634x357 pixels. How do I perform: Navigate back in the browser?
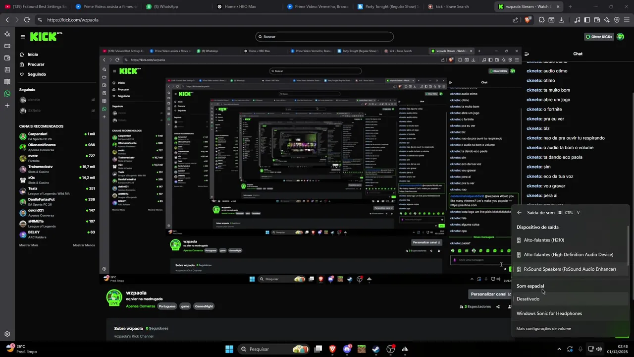pos(7,20)
